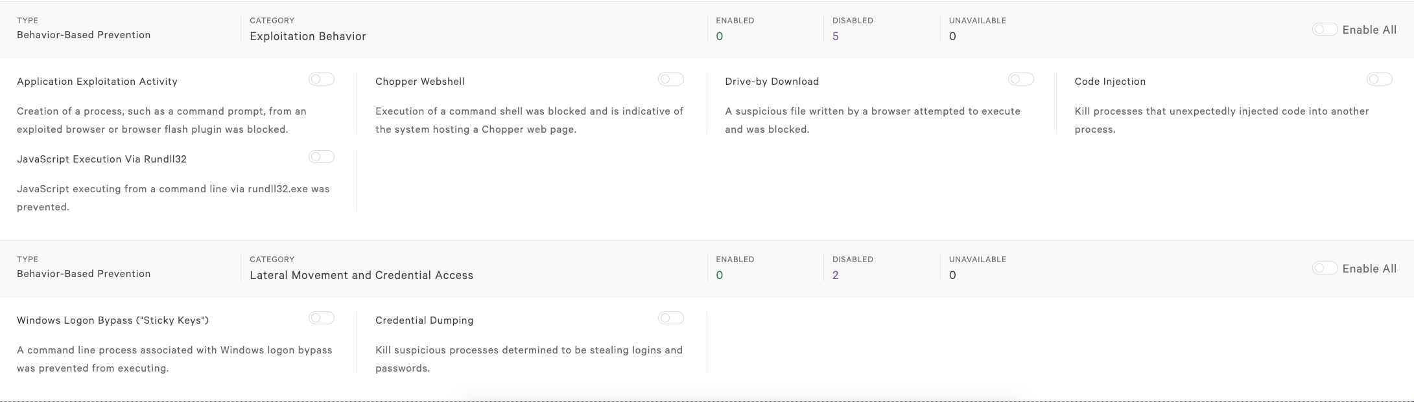
Task: Select the Exploitation Behavior category heading
Action: click(x=308, y=36)
